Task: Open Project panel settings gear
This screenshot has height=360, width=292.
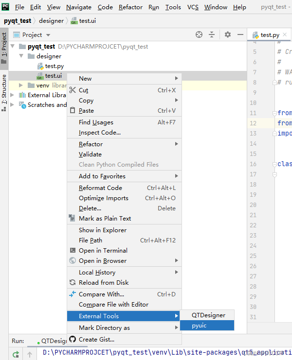Action: (x=228, y=34)
